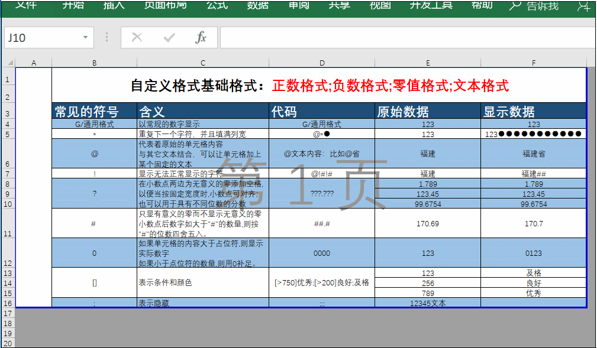This screenshot has height=348, width=597.
Task: Click the share person icon in ribbon
Action: 583,6
